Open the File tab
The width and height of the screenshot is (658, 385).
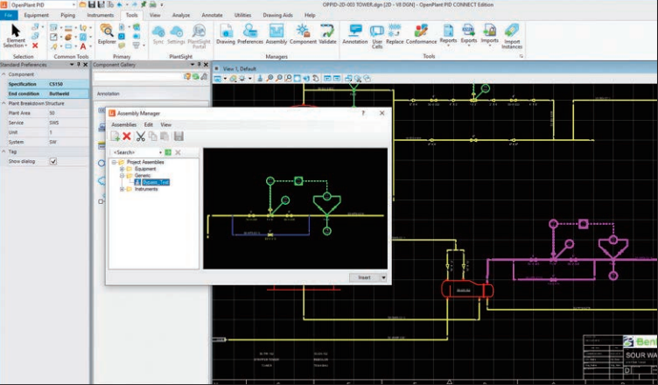(9, 15)
